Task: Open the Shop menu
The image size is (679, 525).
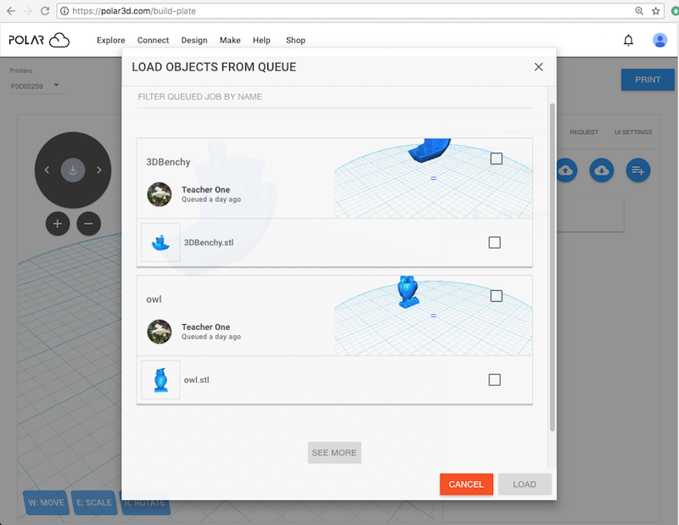Action: [x=295, y=40]
